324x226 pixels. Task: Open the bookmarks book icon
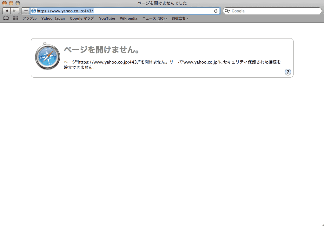6,18
